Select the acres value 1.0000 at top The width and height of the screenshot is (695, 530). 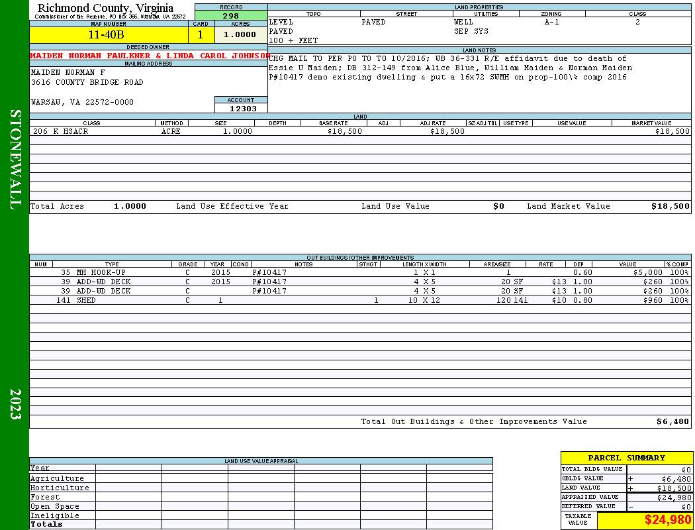click(240, 34)
